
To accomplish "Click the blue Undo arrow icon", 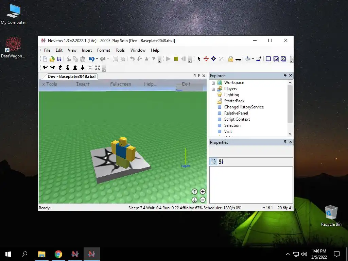I will (x=92, y=59).
